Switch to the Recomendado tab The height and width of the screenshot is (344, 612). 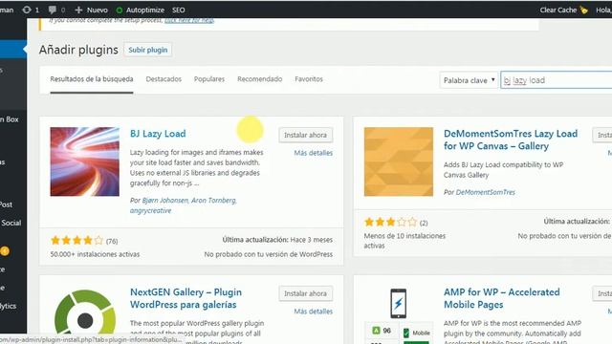tap(259, 79)
